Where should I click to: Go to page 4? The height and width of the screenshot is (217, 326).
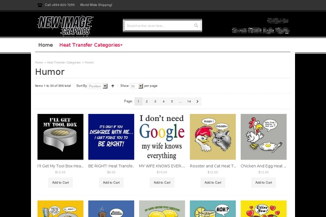(164, 101)
